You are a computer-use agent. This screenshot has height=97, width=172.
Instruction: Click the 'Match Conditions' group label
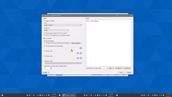pos(47,38)
